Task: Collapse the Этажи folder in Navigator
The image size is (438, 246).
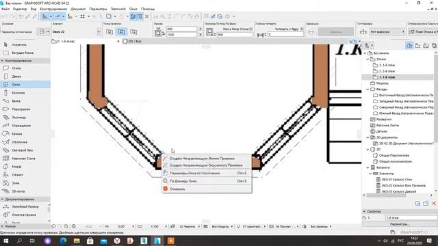Action: click(368, 59)
